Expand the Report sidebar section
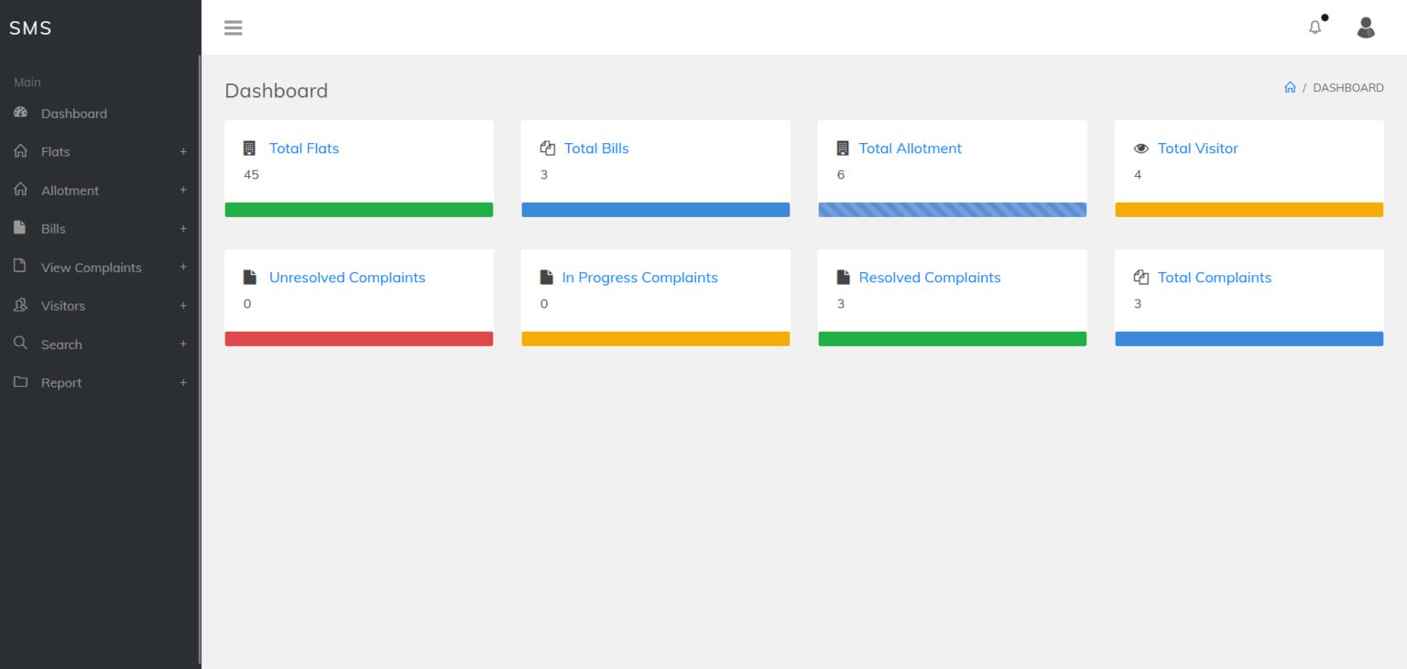 183,382
